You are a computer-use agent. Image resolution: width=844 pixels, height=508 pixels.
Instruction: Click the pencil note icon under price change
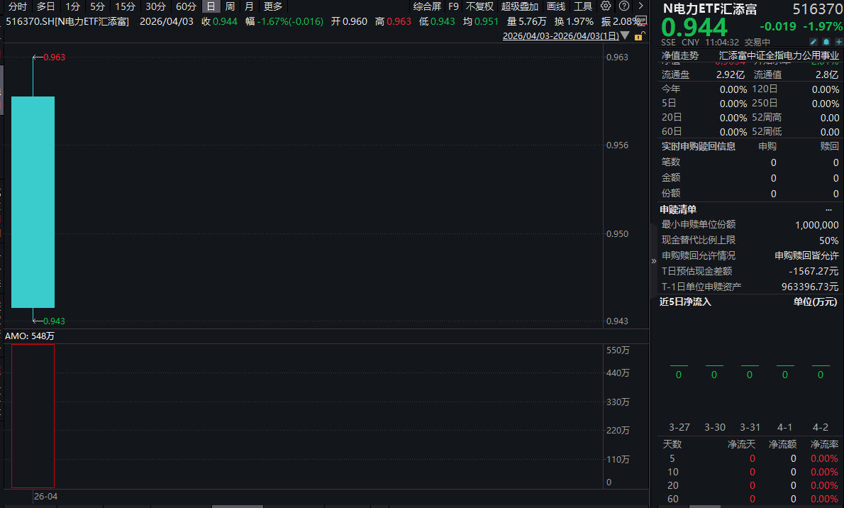pyautogui.click(x=814, y=42)
